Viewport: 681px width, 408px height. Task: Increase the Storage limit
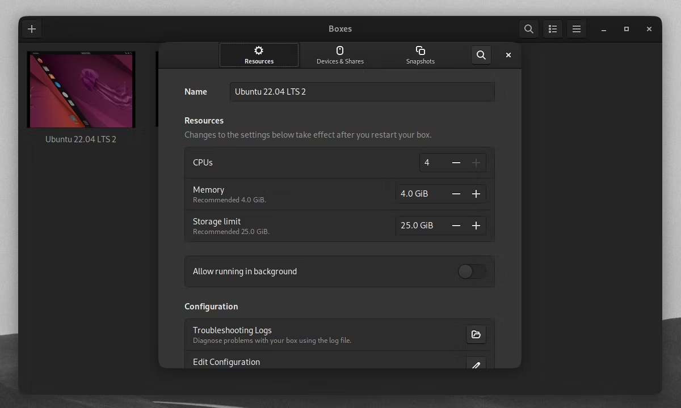(476, 226)
